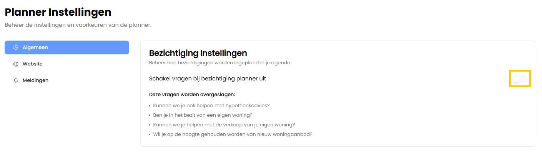
Task: Click the subtitle about instellingen en voorkeuren
Action: point(78,25)
